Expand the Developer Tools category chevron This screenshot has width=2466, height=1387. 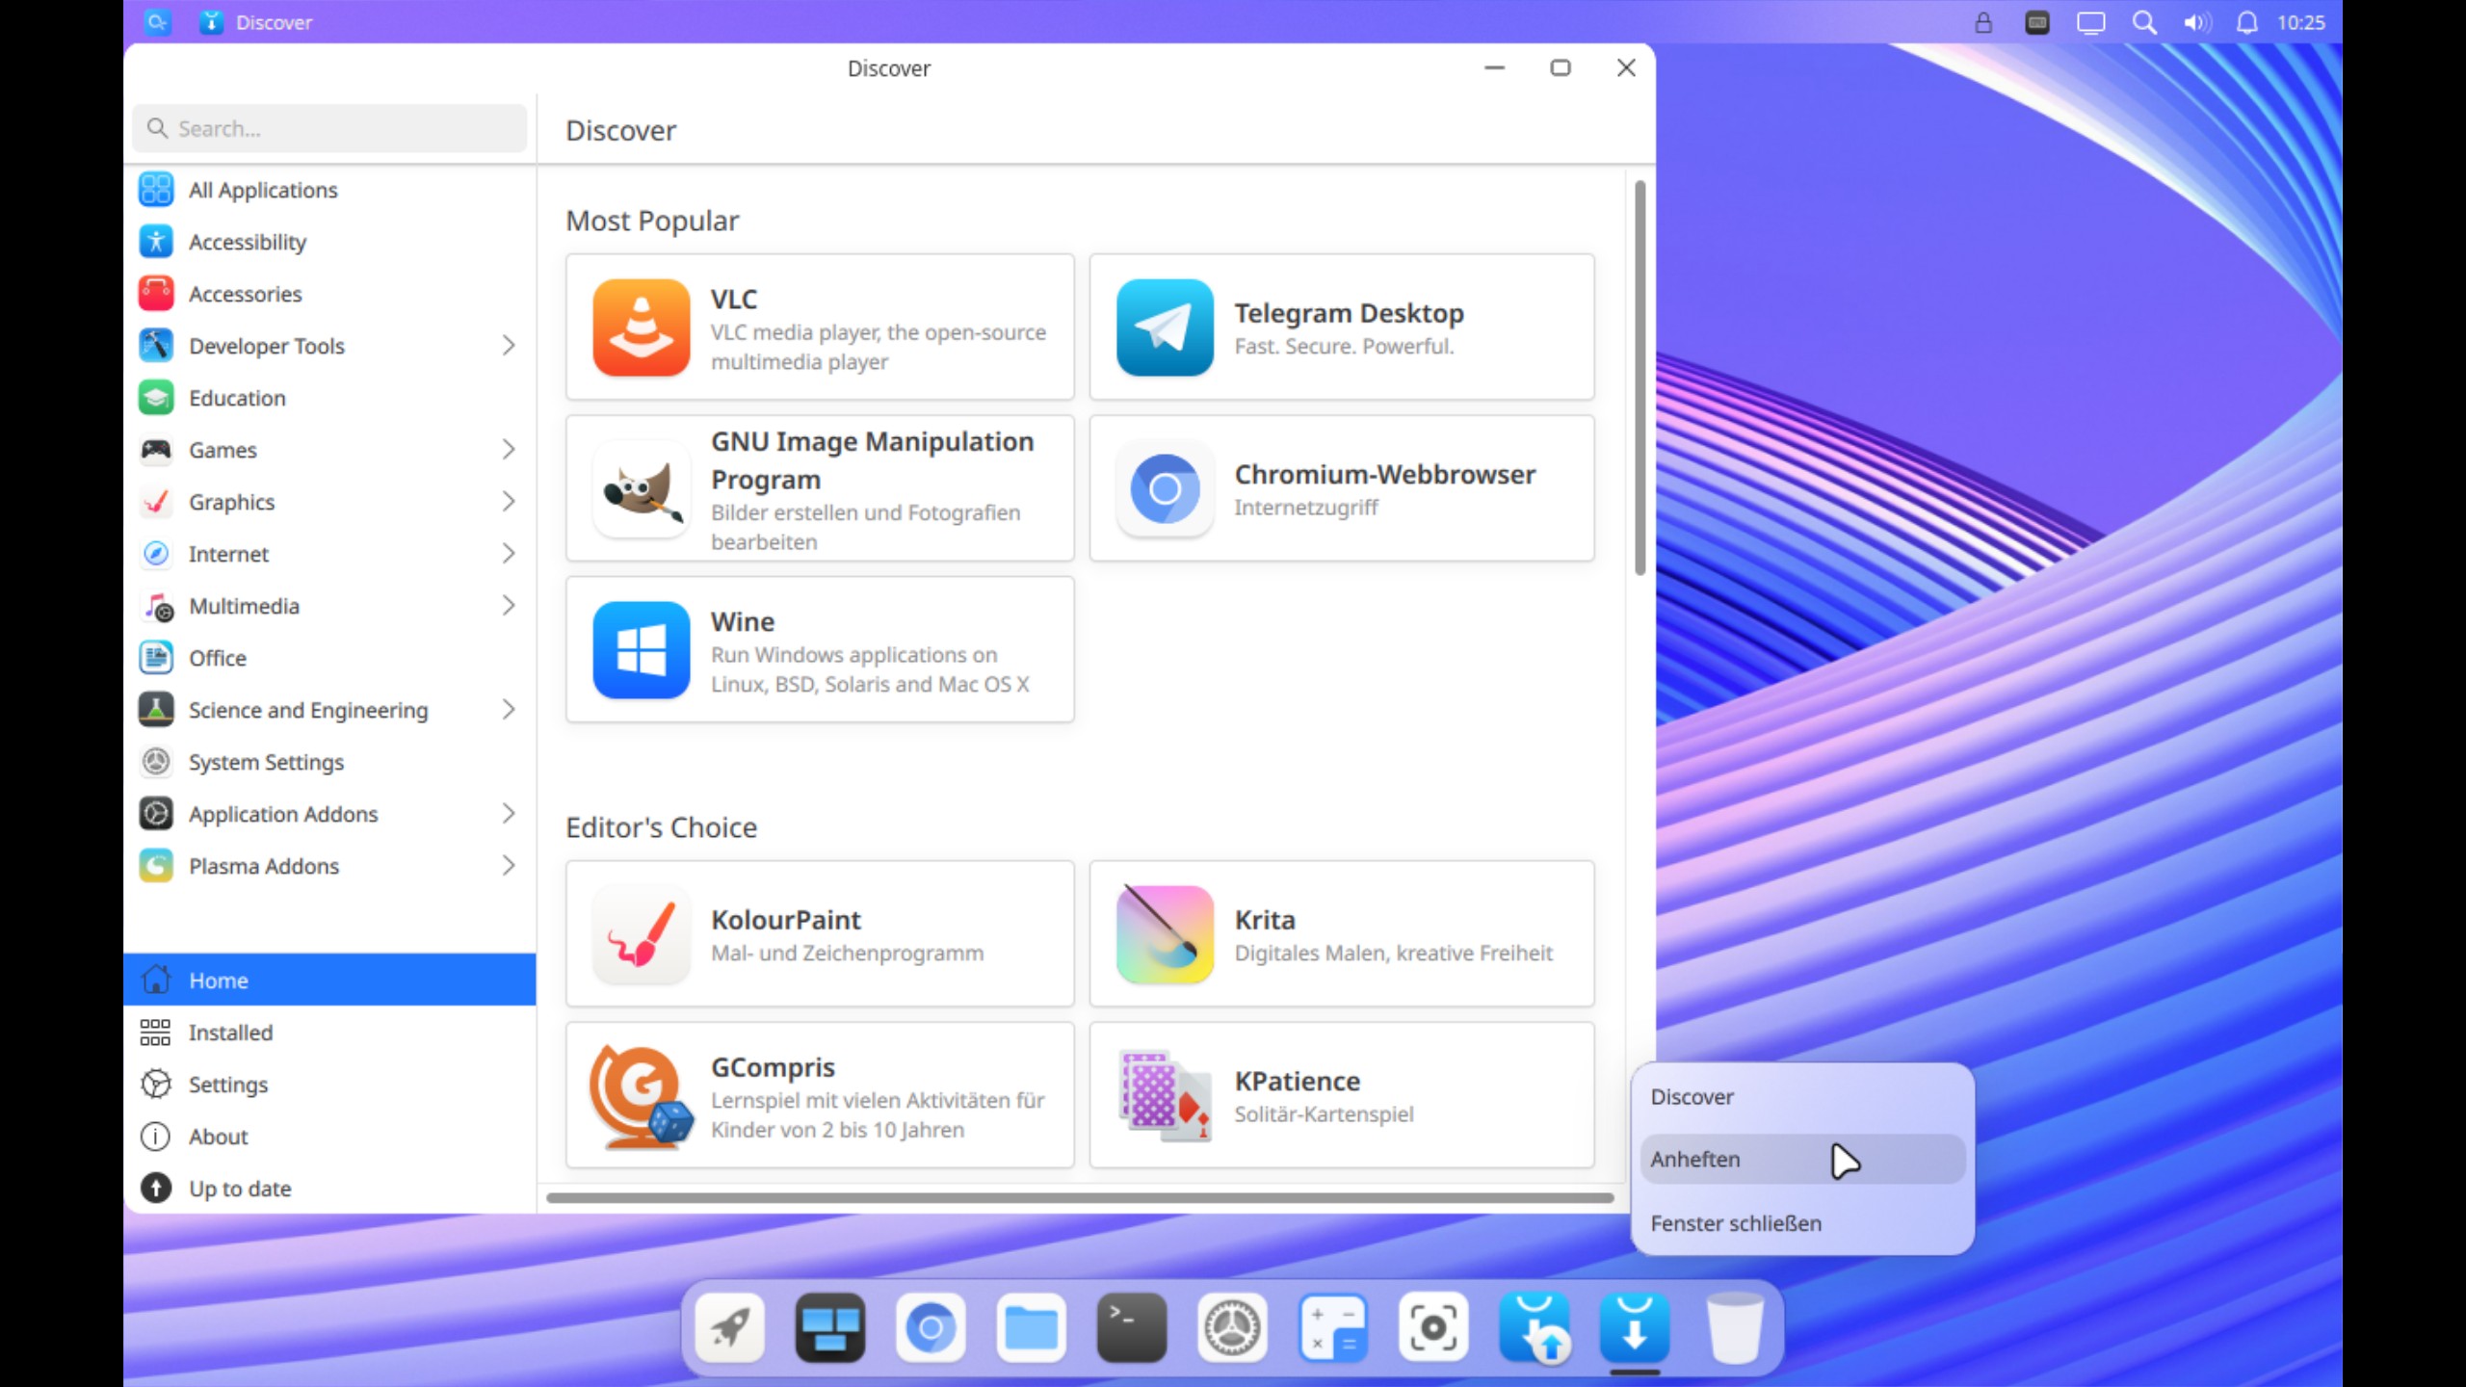point(509,346)
